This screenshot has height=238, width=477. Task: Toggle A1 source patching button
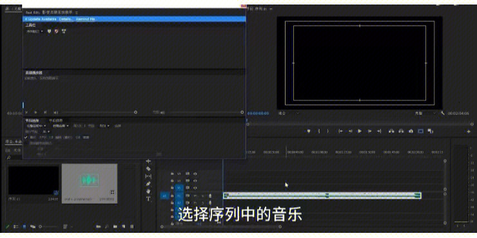click(164, 196)
